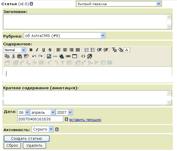Undo the last editor action

pos(34,56)
